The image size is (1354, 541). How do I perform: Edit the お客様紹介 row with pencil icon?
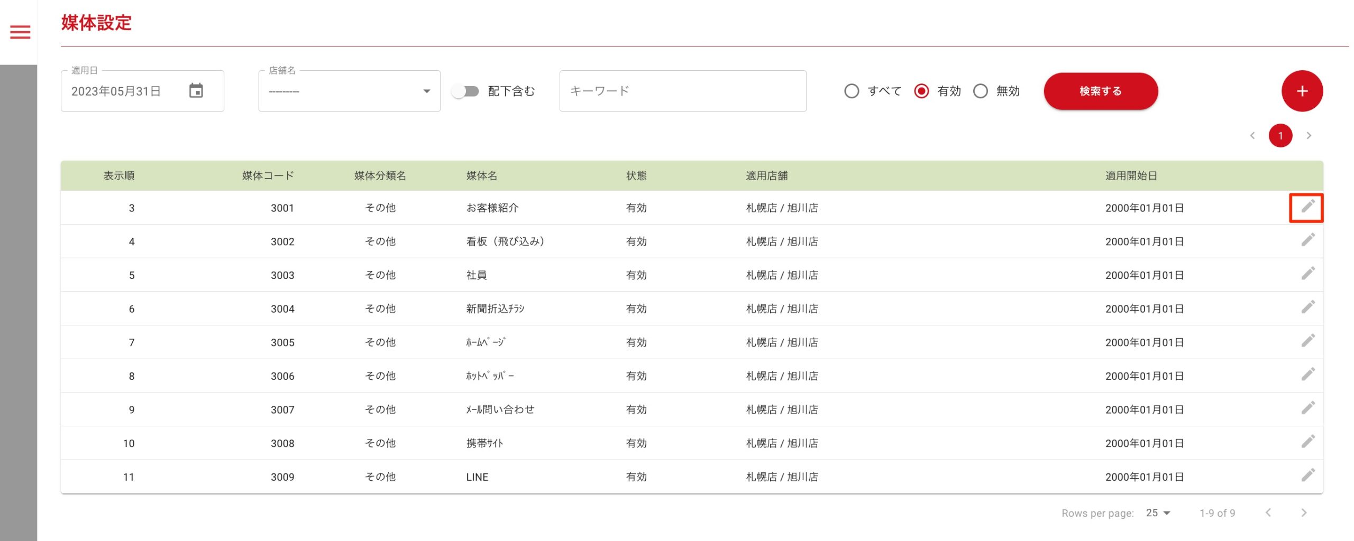click(x=1307, y=207)
